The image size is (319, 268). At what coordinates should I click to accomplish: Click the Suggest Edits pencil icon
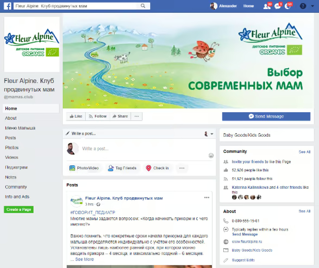pos(226,260)
